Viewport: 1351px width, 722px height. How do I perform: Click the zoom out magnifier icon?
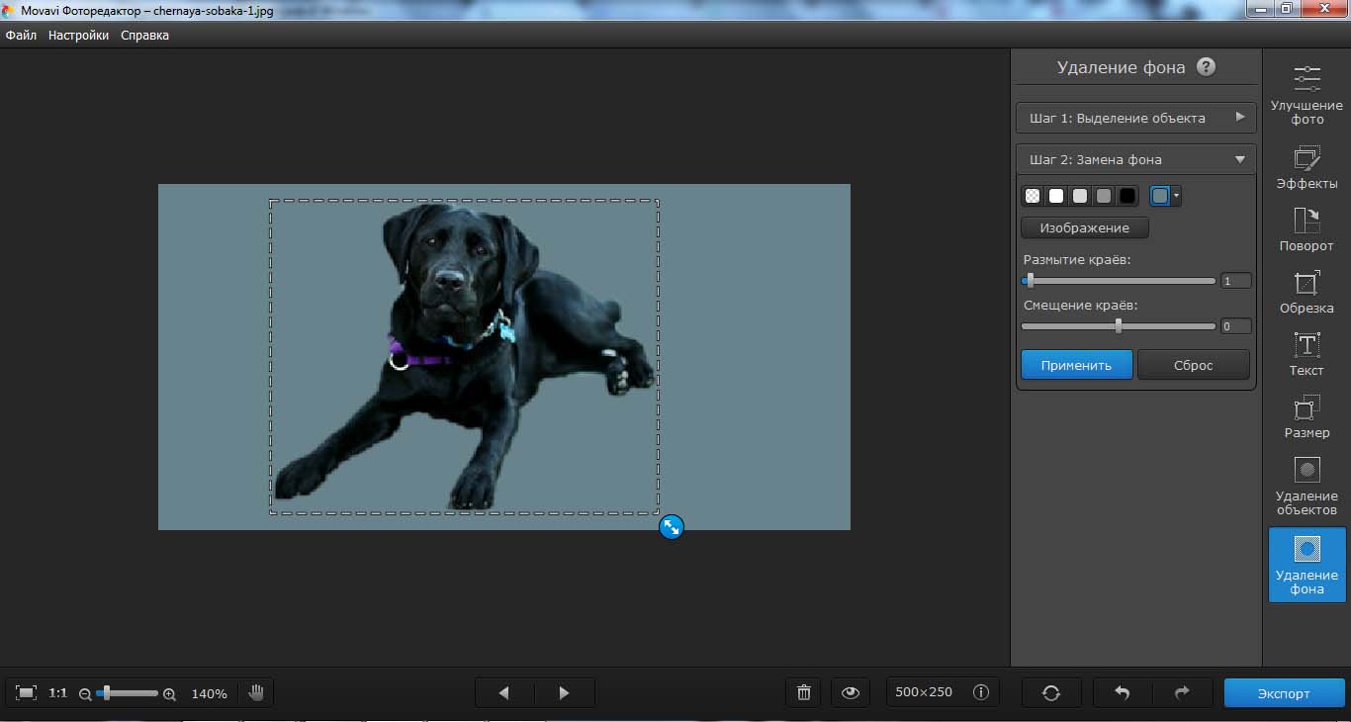click(x=85, y=694)
